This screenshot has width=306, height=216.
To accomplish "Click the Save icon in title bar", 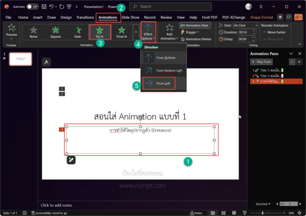I will coord(44,7).
